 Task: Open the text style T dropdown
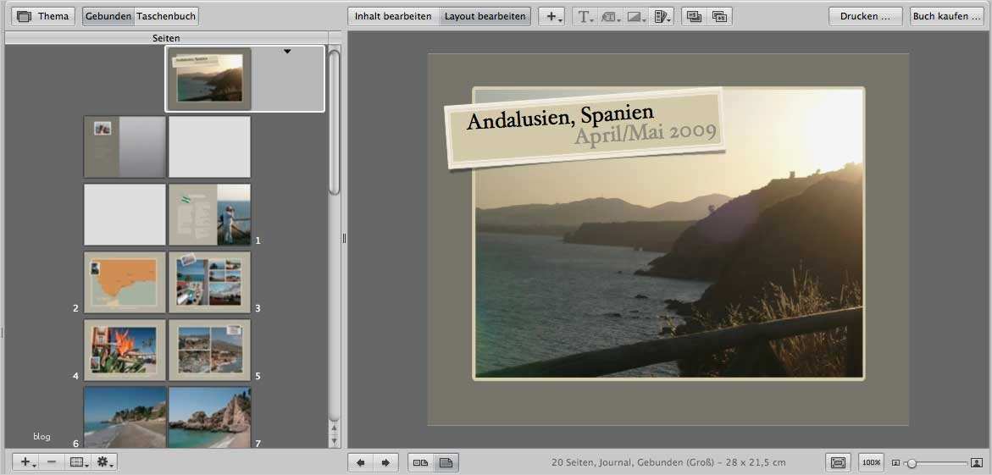[x=585, y=16]
